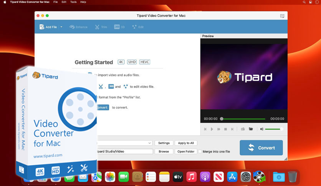The width and height of the screenshot is (321, 186).
Task: Click the Apply to All button
Action: [x=186, y=143]
